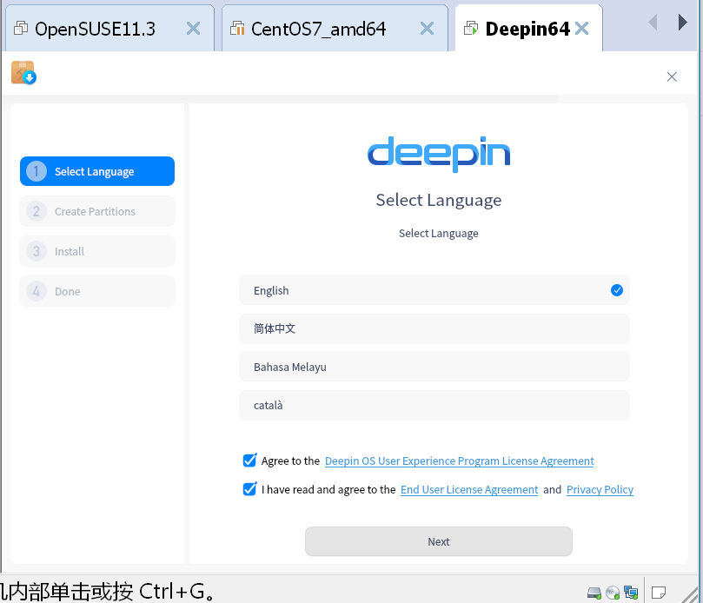Viewport: 703px width, 603px height.
Task: Click the OpenSUSE11.3 tab VM icon
Action: [x=21, y=29]
